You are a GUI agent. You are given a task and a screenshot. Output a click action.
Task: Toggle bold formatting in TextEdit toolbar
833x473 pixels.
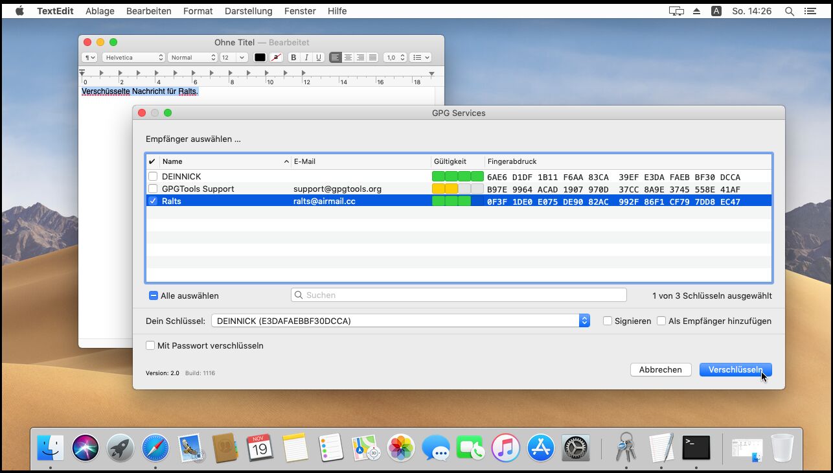[x=293, y=58]
